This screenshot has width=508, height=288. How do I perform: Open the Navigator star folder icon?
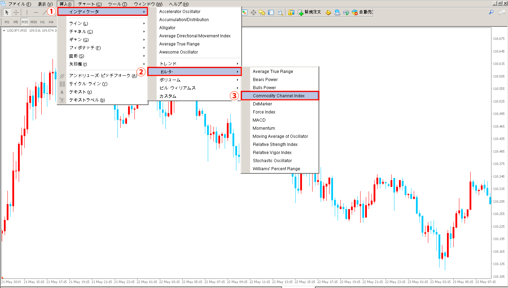coord(262,12)
